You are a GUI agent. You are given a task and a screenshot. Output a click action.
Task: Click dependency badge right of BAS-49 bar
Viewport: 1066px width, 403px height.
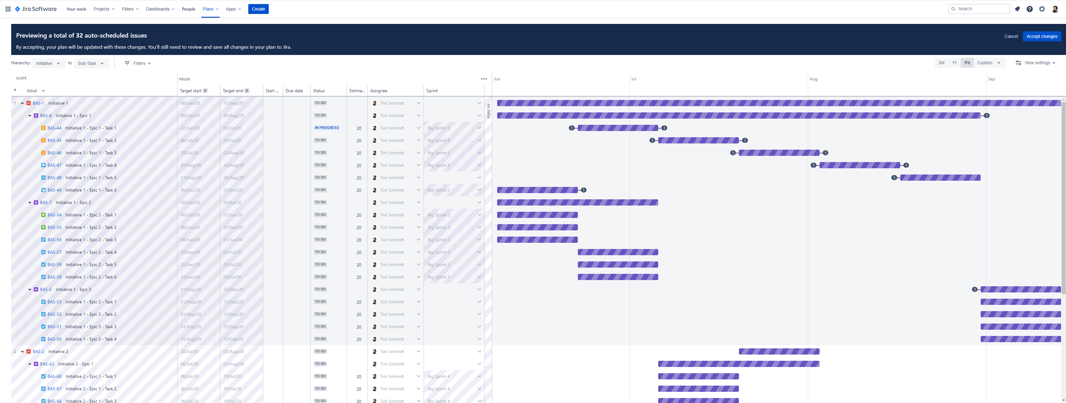pyautogui.click(x=583, y=190)
